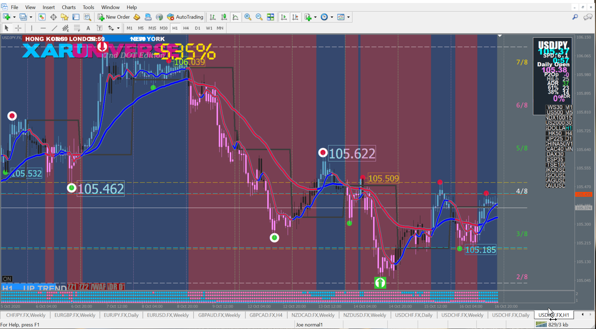Zoom out on the chart
The image size is (596, 329).
click(259, 17)
